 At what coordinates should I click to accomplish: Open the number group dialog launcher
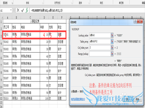coord(89,3)
